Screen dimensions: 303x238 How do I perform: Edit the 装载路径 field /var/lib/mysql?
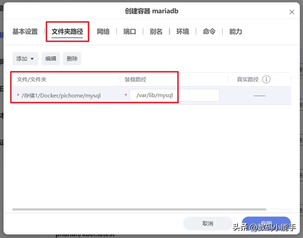[x=174, y=95]
